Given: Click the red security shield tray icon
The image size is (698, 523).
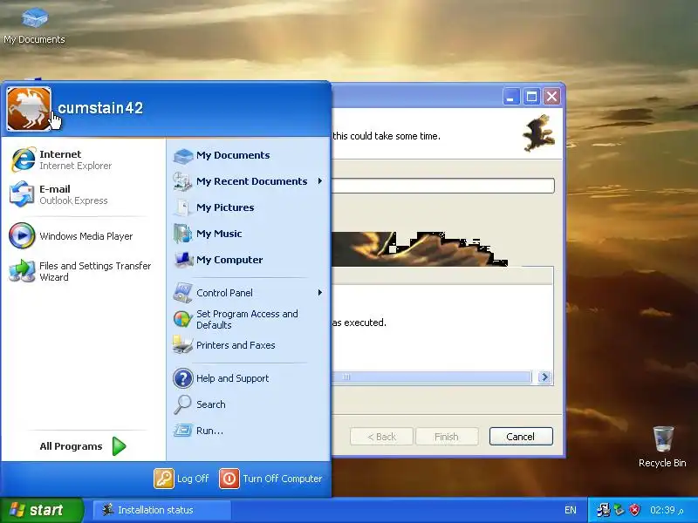Looking at the screenshot, I should 635,510.
